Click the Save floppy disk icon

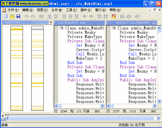(x=18, y=16)
